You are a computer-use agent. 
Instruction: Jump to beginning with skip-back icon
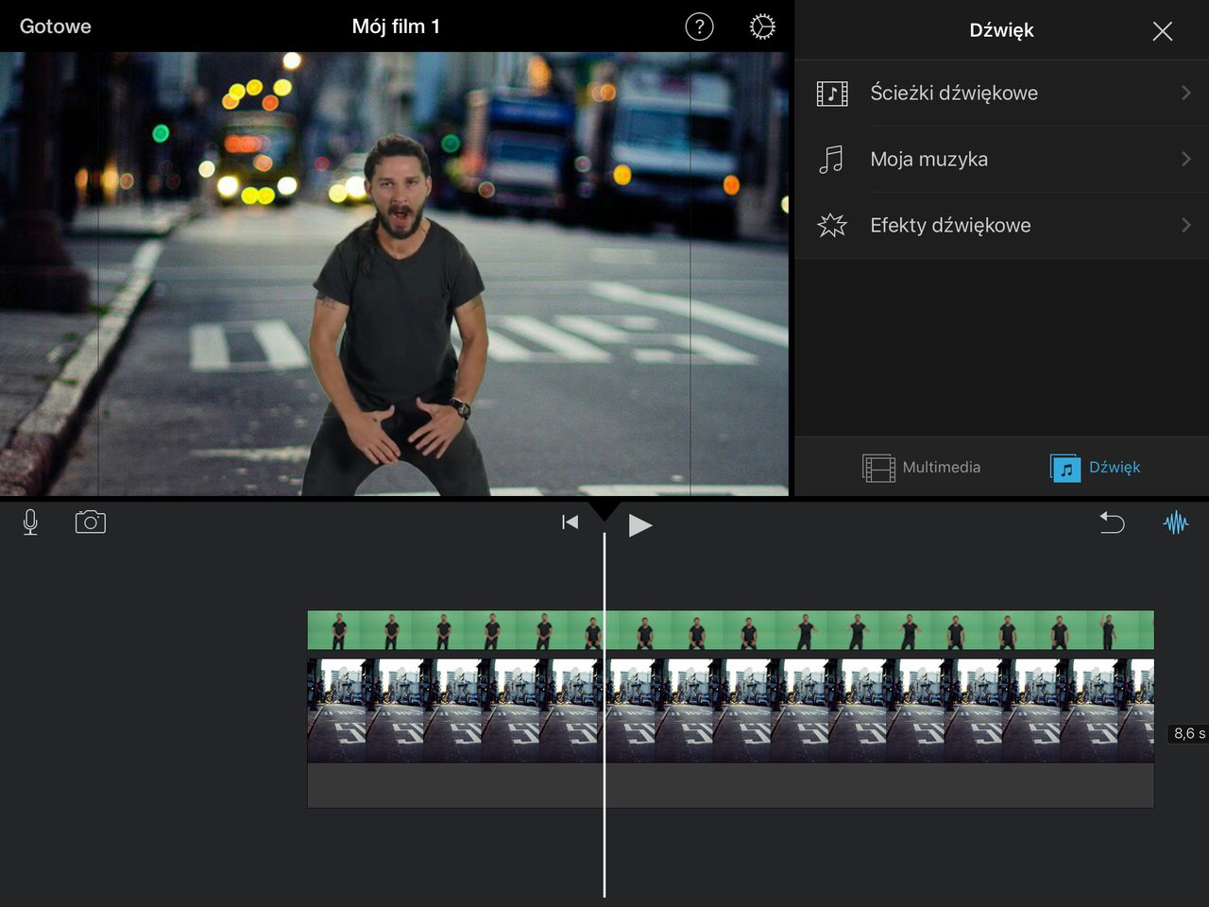(x=570, y=522)
